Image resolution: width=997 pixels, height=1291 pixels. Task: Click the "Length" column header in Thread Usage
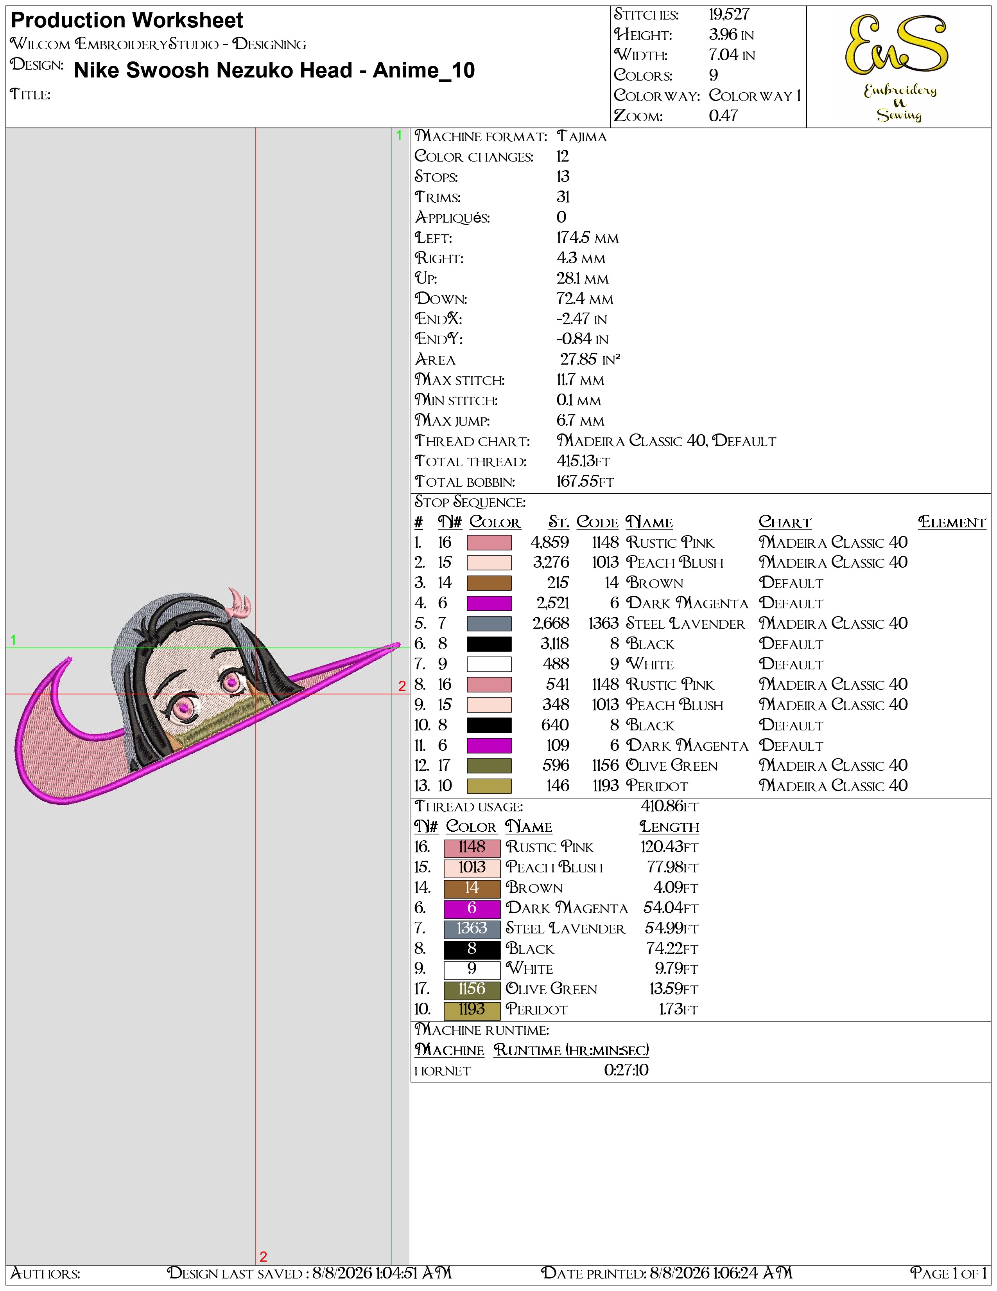(669, 827)
